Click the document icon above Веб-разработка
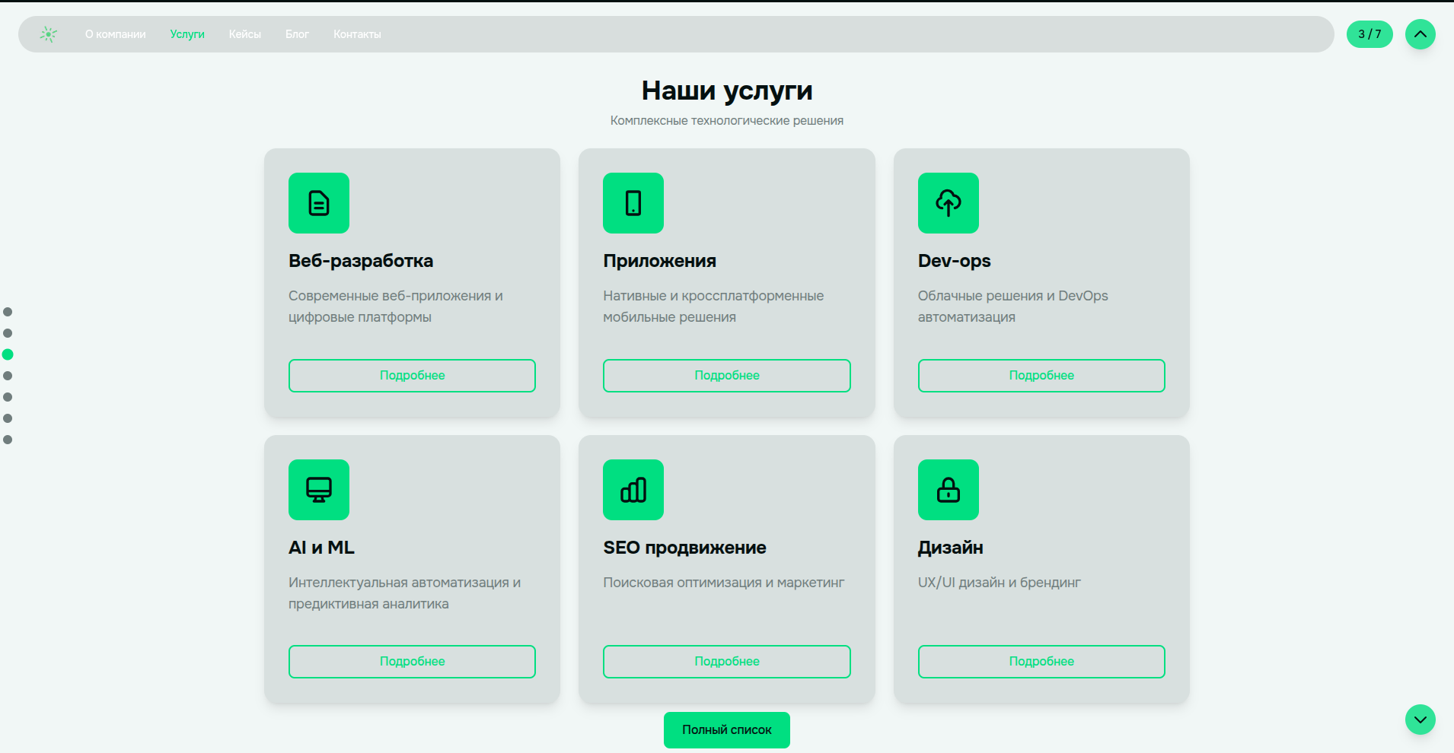 point(319,203)
